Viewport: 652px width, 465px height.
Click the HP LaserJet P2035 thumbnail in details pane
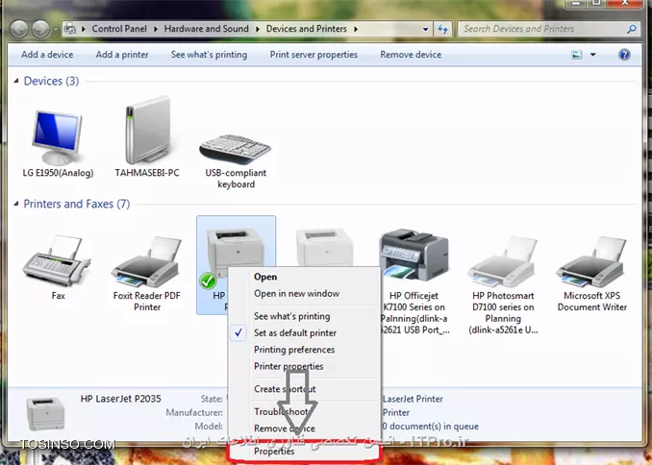pos(46,413)
